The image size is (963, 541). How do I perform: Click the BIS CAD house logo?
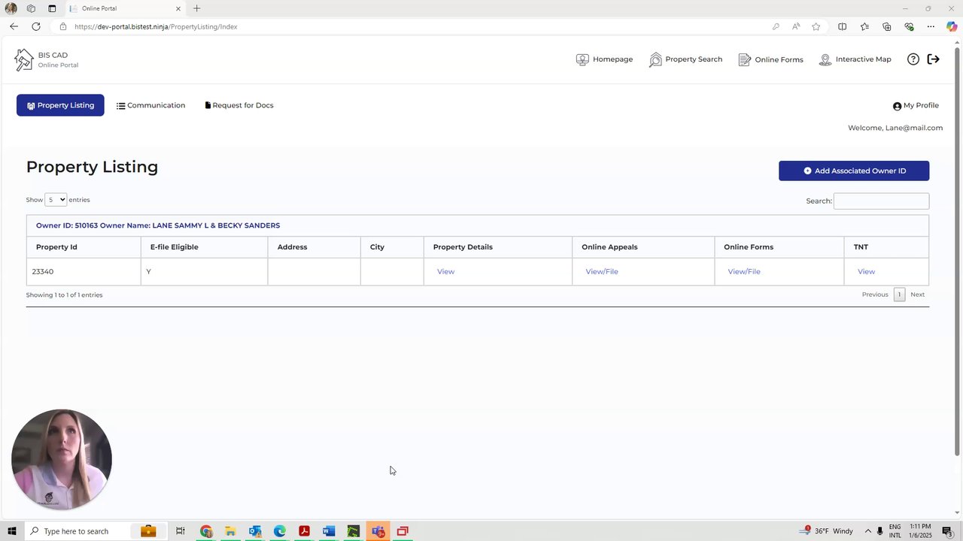click(x=24, y=60)
